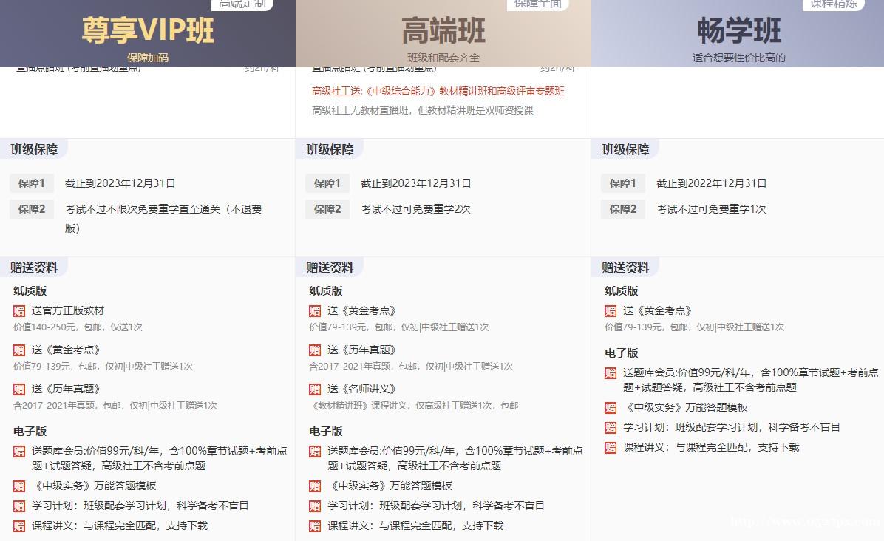The width and height of the screenshot is (884, 541).
Task: Click 截止到2022年12月31日 in 畅学班 column
Action: pyautogui.click(x=712, y=184)
